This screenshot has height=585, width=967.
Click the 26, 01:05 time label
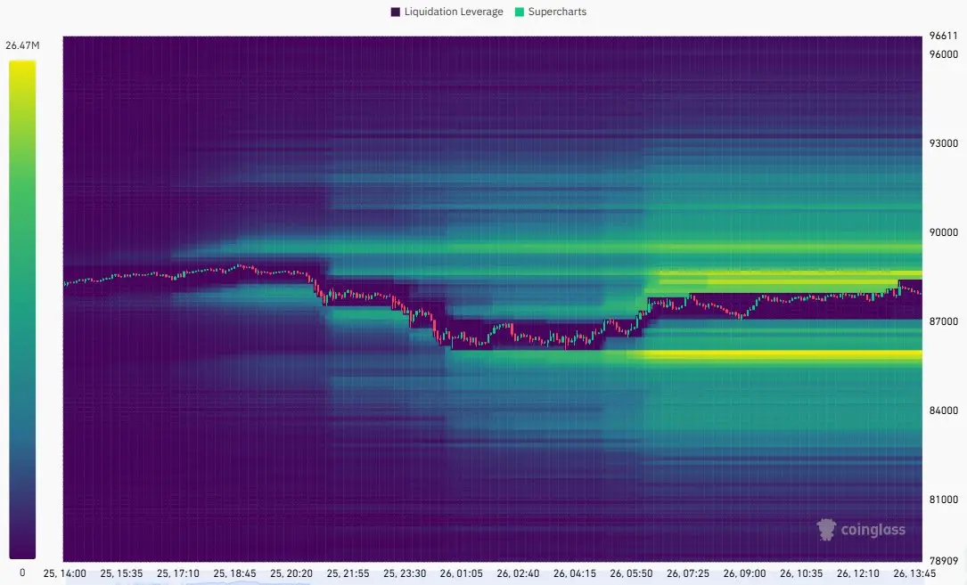pyautogui.click(x=462, y=573)
